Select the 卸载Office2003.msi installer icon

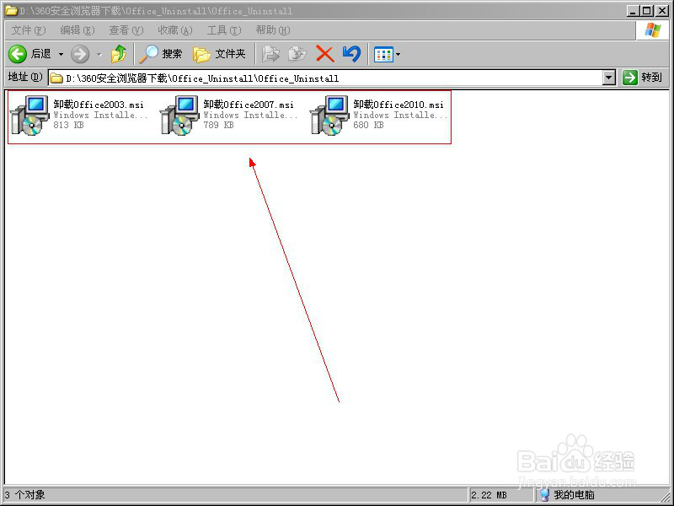pyautogui.click(x=29, y=115)
